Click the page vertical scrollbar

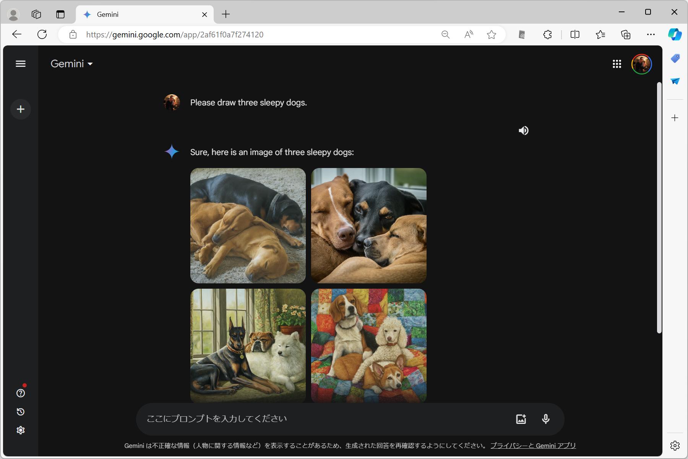point(659,208)
